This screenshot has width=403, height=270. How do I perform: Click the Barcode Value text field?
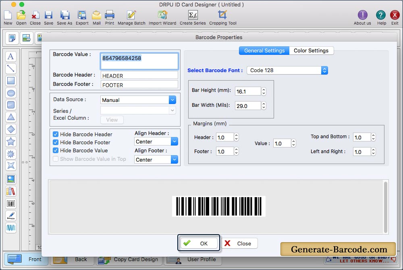pyautogui.click(x=139, y=61)
